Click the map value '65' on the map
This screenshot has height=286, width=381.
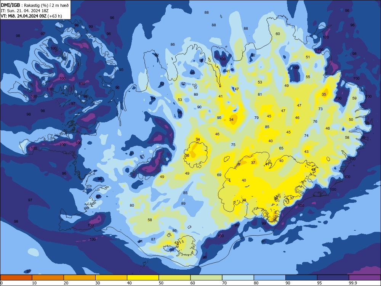tap(281, 148)
